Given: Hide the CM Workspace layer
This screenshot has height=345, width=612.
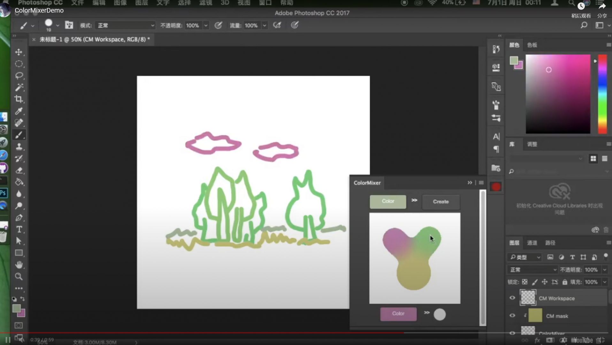Looking at the screenshot, I should [x=512, y=298].
